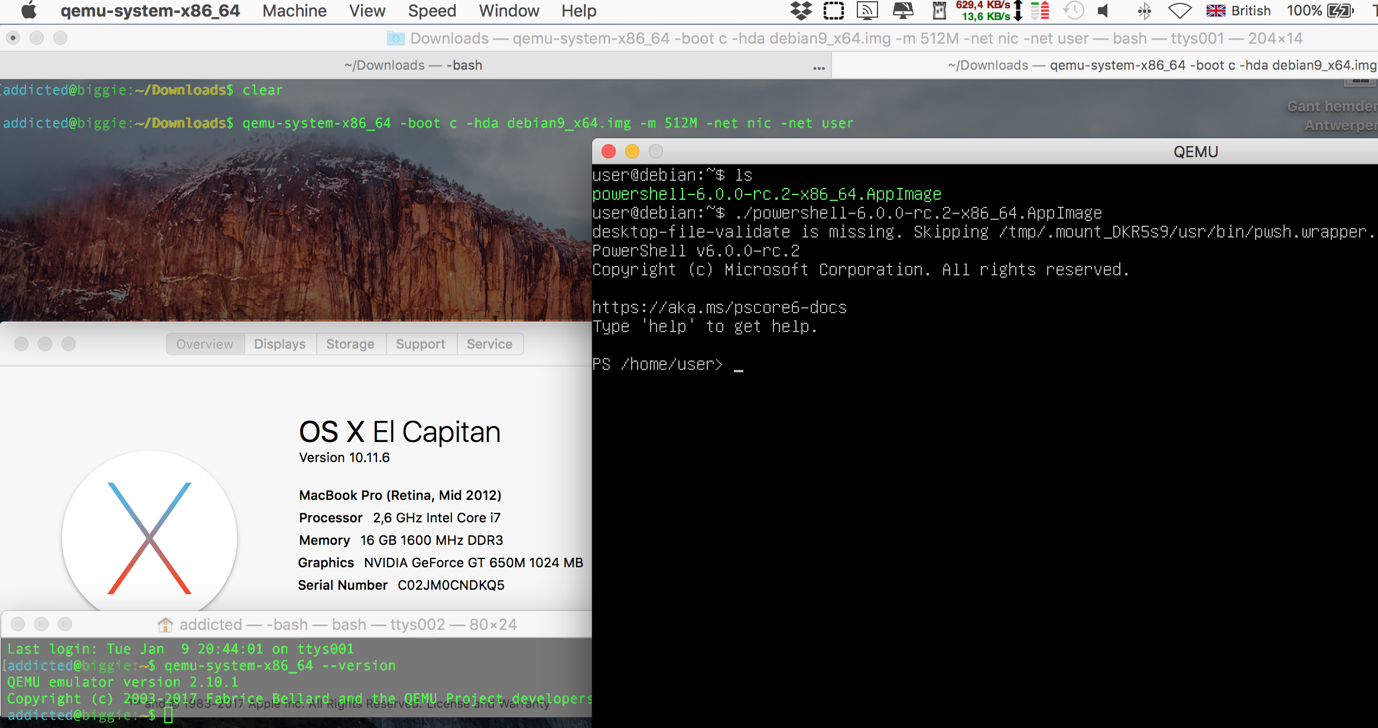Click the Bluetooth status icon
This screenshot has height=728, width=1378.
pyautogui.click(x=1144, y=11)
